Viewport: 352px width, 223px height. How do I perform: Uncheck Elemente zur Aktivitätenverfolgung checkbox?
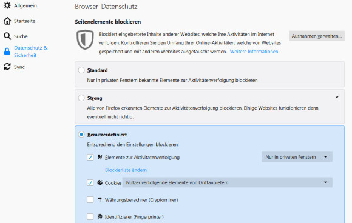click(x=90, y=157)
